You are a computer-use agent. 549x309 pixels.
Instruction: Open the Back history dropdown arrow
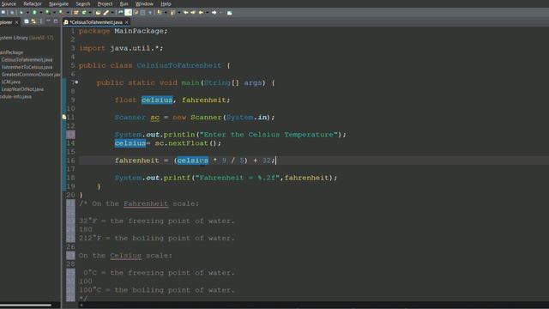207,13
